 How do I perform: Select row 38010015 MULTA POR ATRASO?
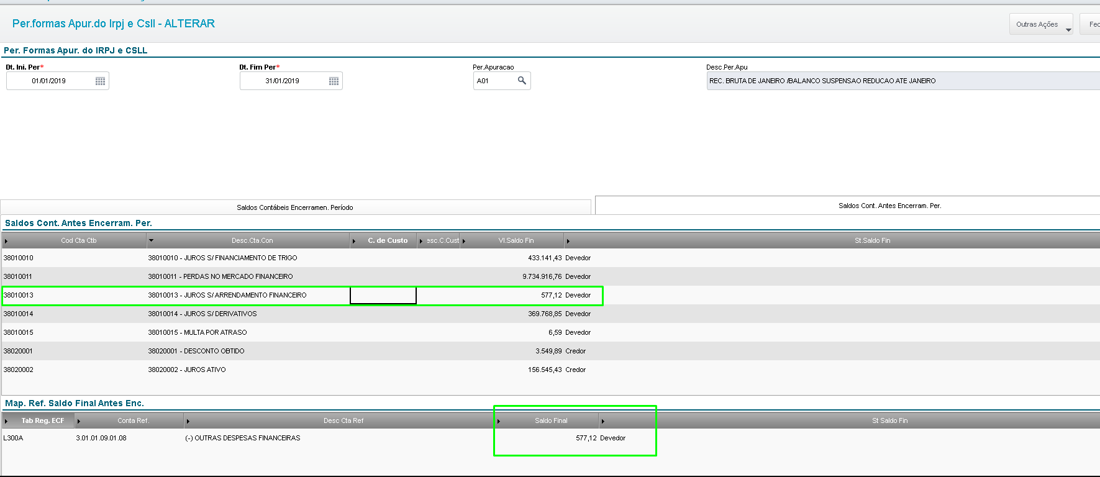(551, 332)
